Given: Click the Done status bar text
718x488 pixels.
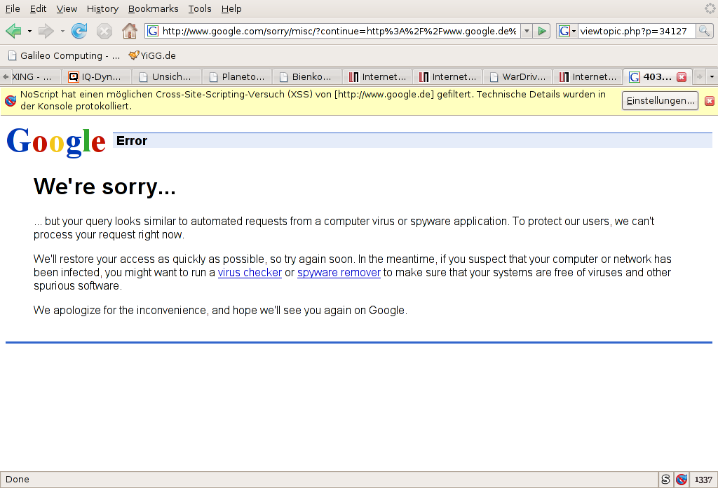Looking at the screenshot, I should click(18, 480).
